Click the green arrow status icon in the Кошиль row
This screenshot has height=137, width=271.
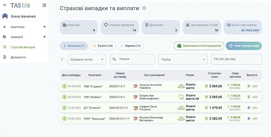(64, 118)
